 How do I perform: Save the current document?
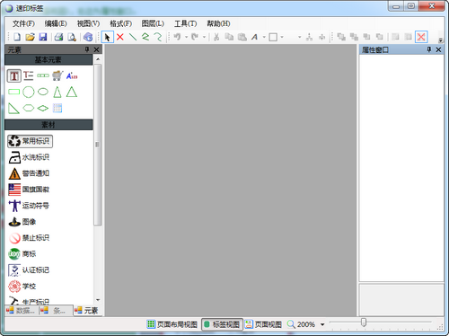click(x=43, y=37)
